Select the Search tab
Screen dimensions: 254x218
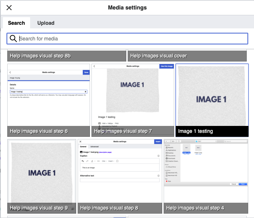(16, 23)
